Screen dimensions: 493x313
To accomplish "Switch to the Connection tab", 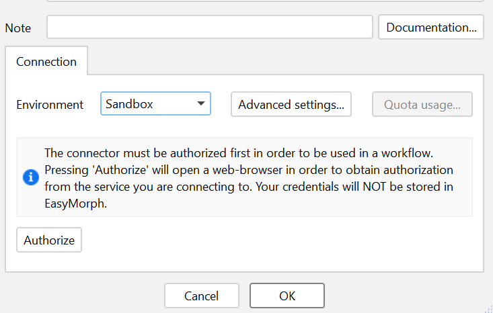I will coord(46,62).
